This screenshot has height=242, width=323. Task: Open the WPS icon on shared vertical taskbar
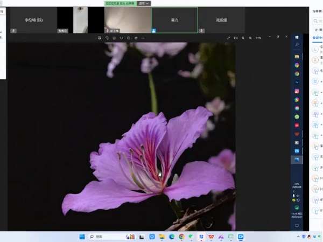click(x=297, y=134)
